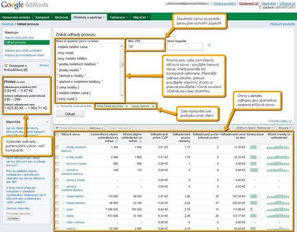The height and width of the screenshot is (232, 297).
Task: Open the Můj účet dropdown menu
Action: pyautogui.click(x=141, y=17)
